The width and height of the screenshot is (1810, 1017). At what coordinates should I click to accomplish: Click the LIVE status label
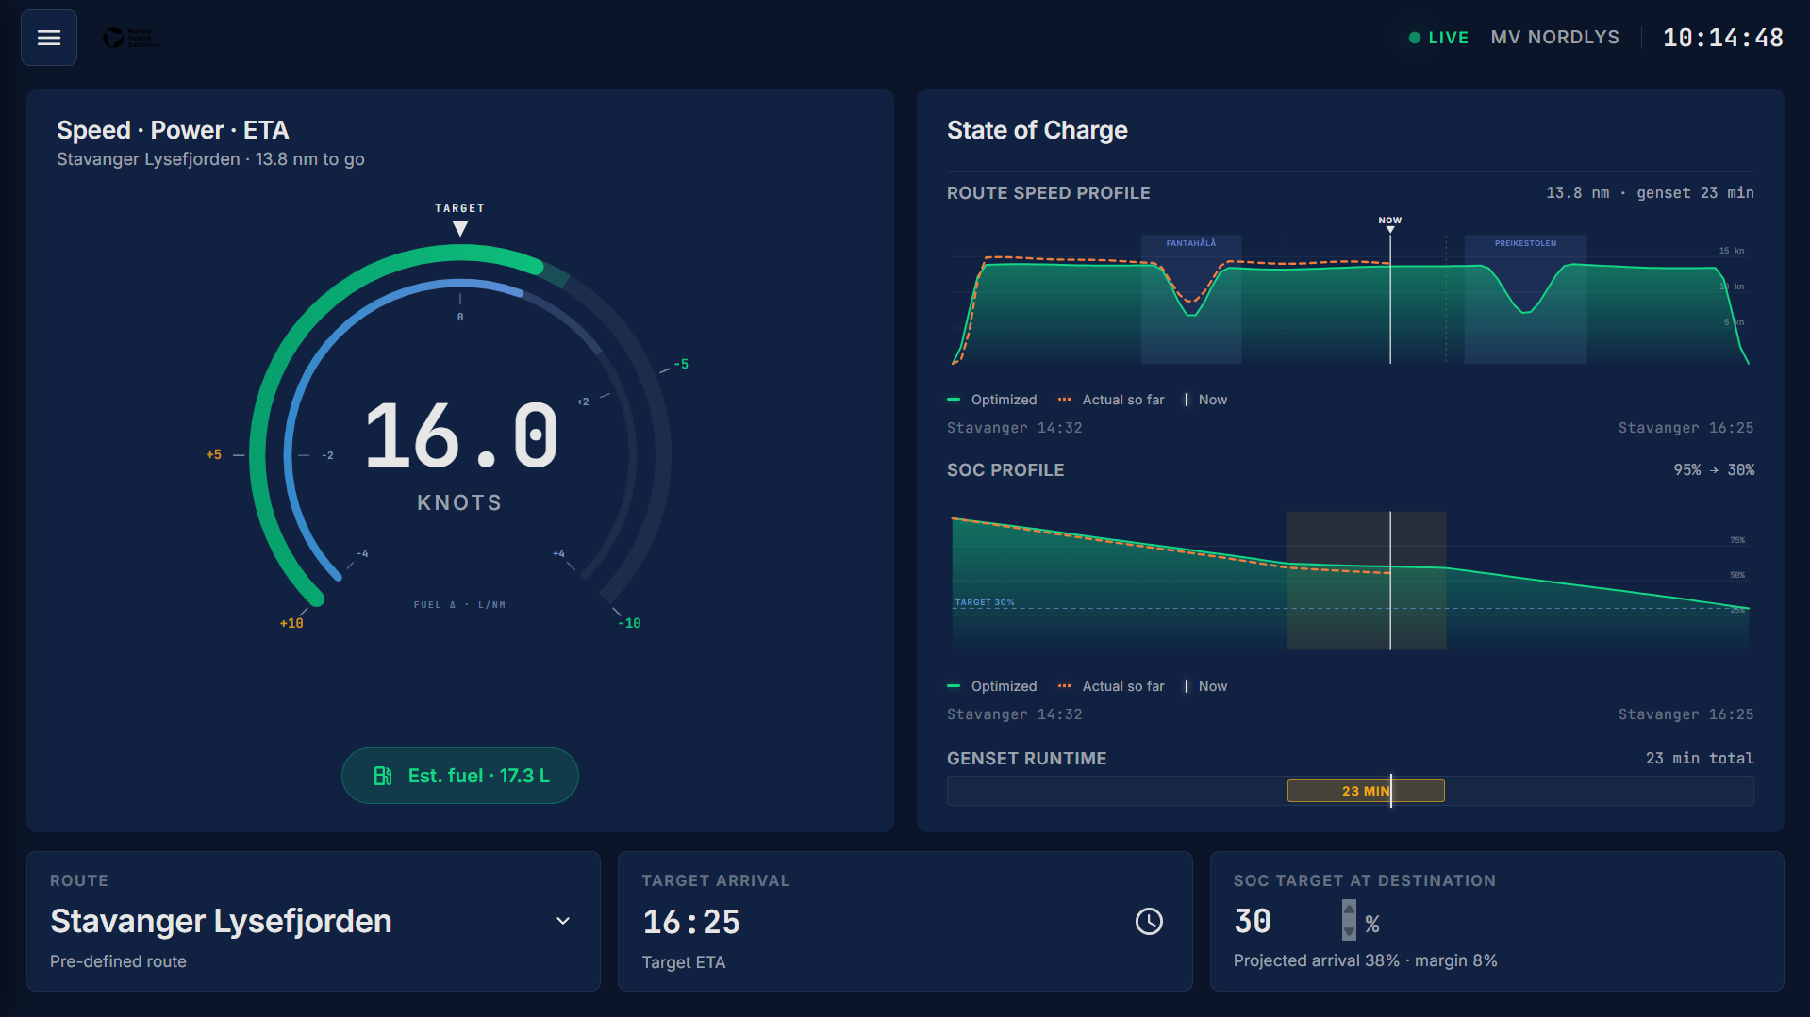pos(1449,38)
